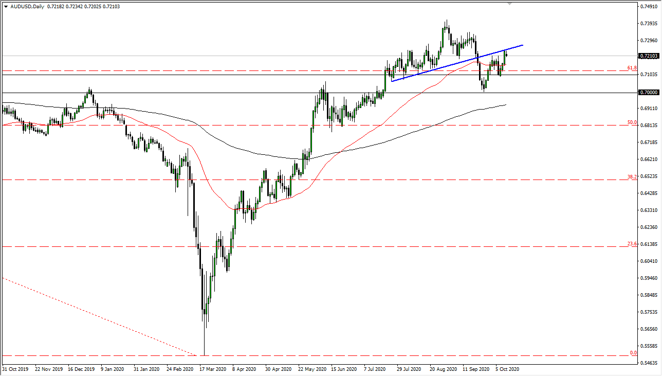Select the lowest candle of the March crash
Image resolution: width=662 pixels, height=376 pixels.
(205, 329)
